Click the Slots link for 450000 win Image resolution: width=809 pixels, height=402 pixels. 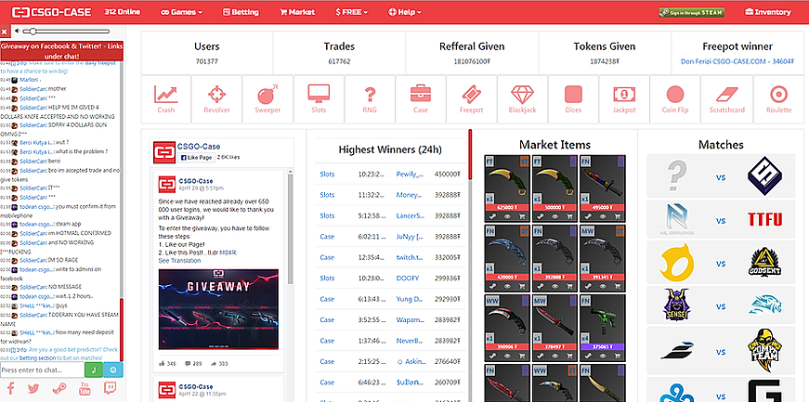point(327,175)
